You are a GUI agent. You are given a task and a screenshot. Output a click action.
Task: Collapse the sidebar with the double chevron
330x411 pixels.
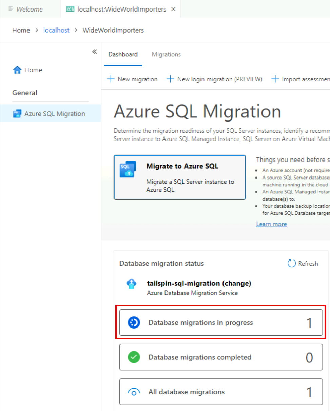point(95,52)
